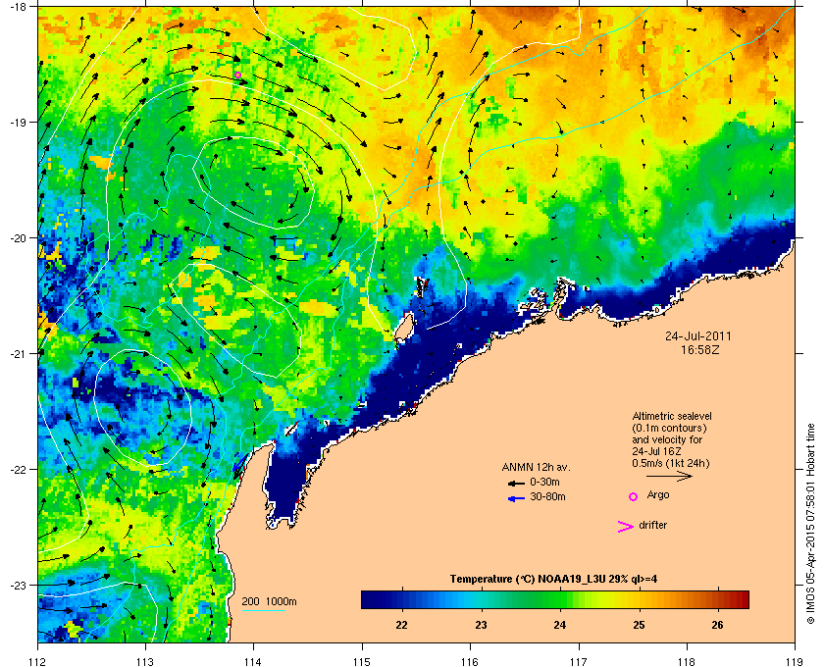Viewport: 824px width, 667px height.
Task: Click the longitude label 113
Action: pos(145,661)
